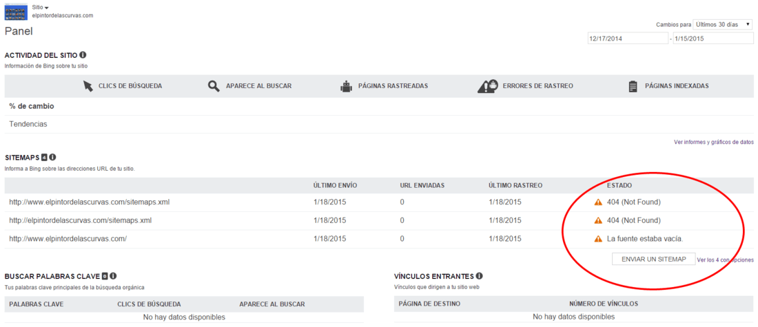Select the ERRORES DE RASTREO label
The height and width of the screenshot is (327, 758).
tap(538, 86)
